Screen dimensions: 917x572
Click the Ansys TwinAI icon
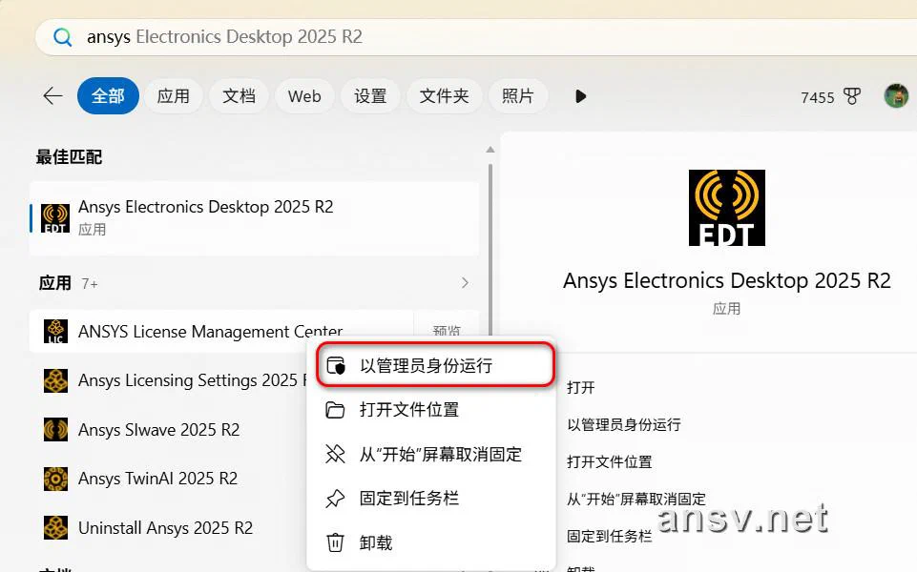pos(55,480)
